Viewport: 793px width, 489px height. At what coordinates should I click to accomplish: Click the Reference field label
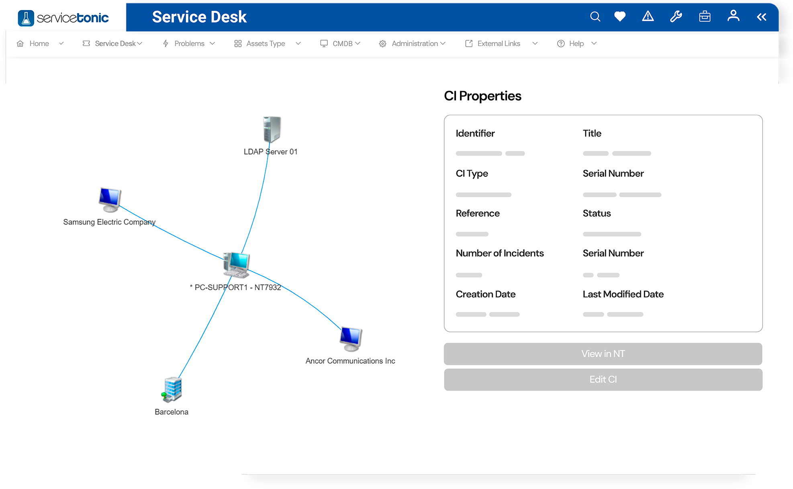coord(478,213)
